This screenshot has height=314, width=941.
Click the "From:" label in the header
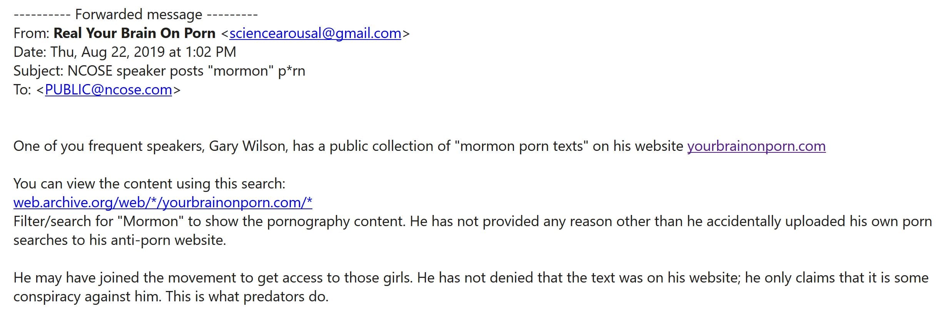point(31,33)
